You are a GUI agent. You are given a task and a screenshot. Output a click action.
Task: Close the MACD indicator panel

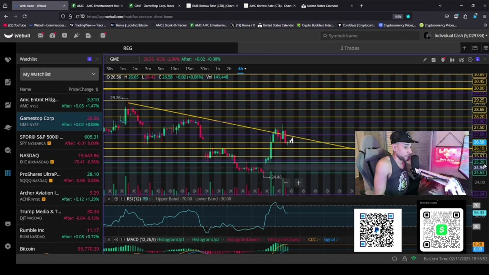(109, 239)
